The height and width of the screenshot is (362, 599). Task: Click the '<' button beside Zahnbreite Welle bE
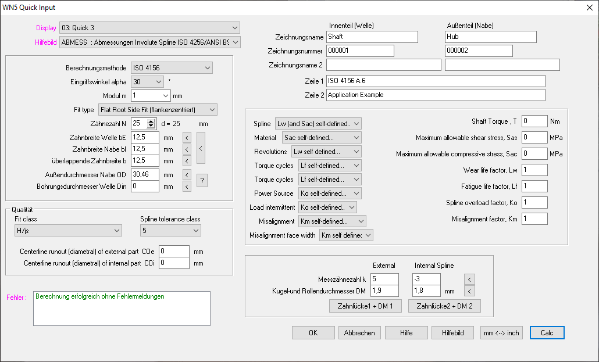187,138
